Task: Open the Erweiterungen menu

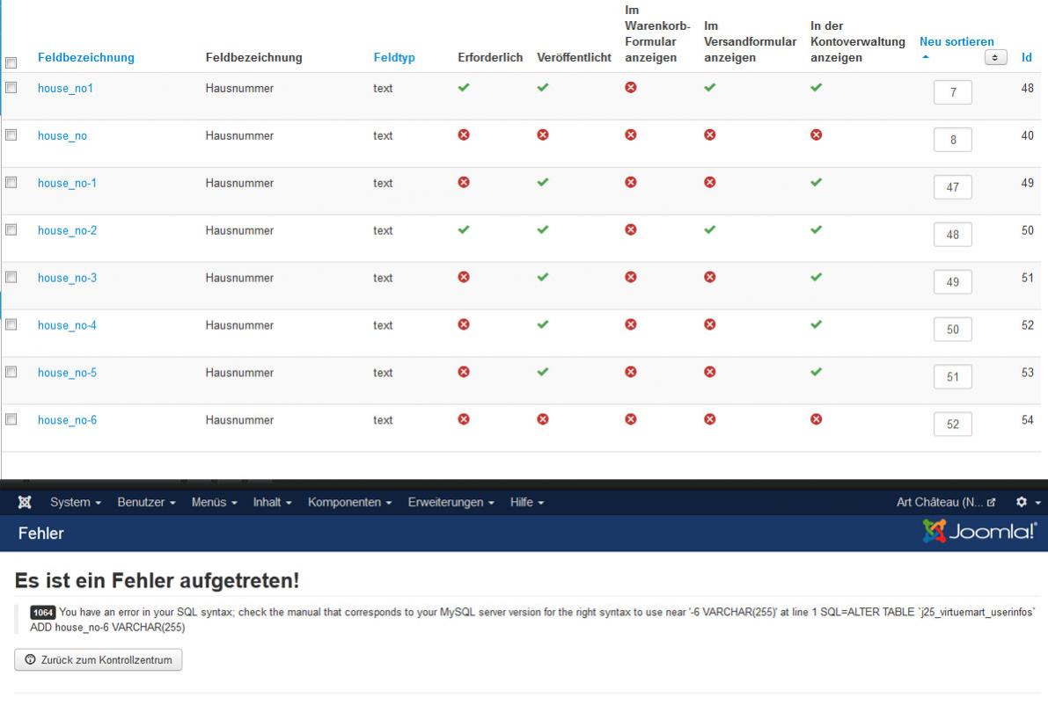Action: (x=452, y=503)
